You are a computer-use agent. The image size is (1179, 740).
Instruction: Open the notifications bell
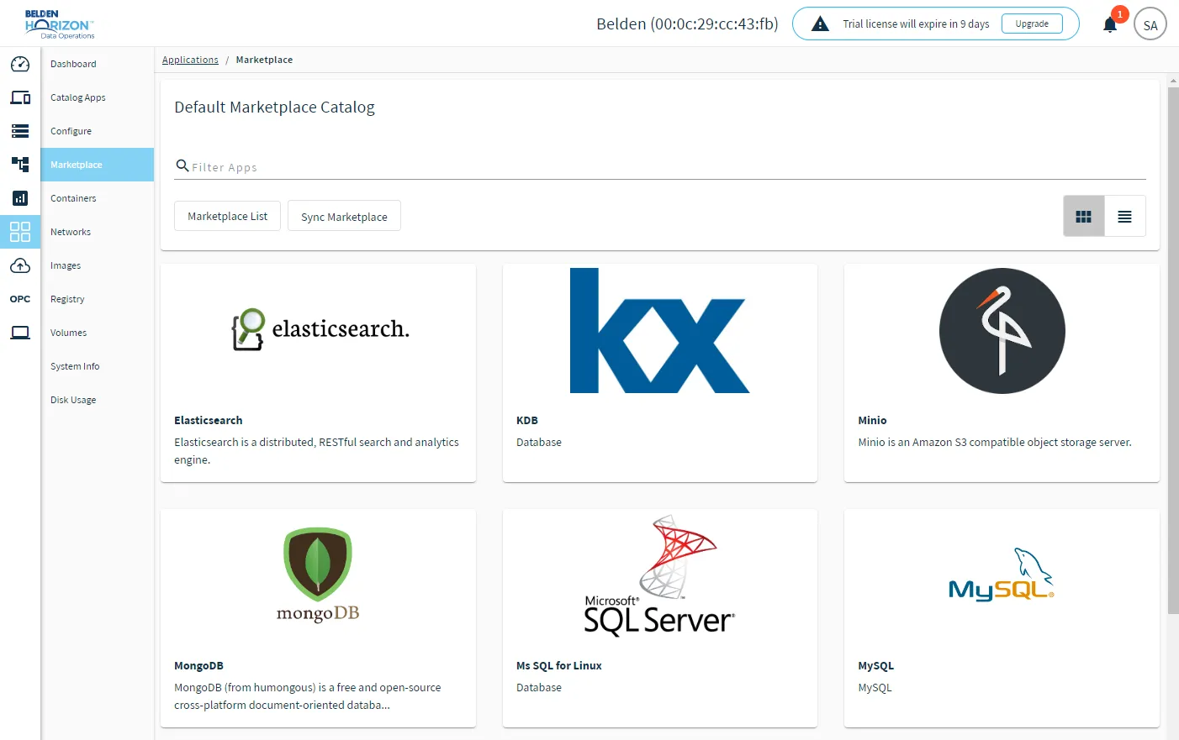coord(1110,24)
